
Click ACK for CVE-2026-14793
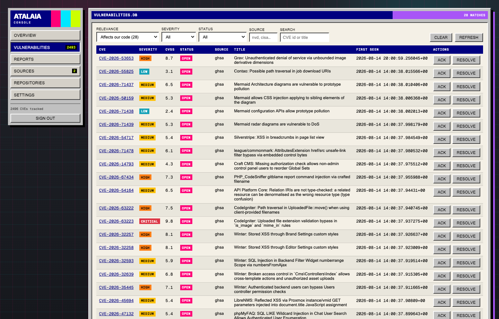(x=442, y=166)
